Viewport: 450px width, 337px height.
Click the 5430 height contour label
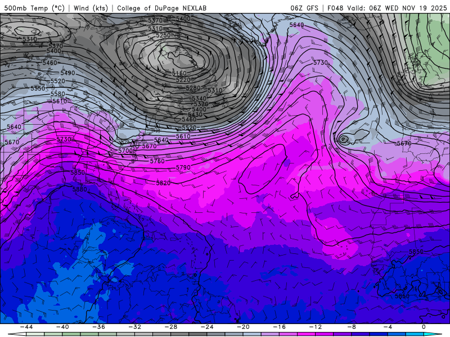195,115
